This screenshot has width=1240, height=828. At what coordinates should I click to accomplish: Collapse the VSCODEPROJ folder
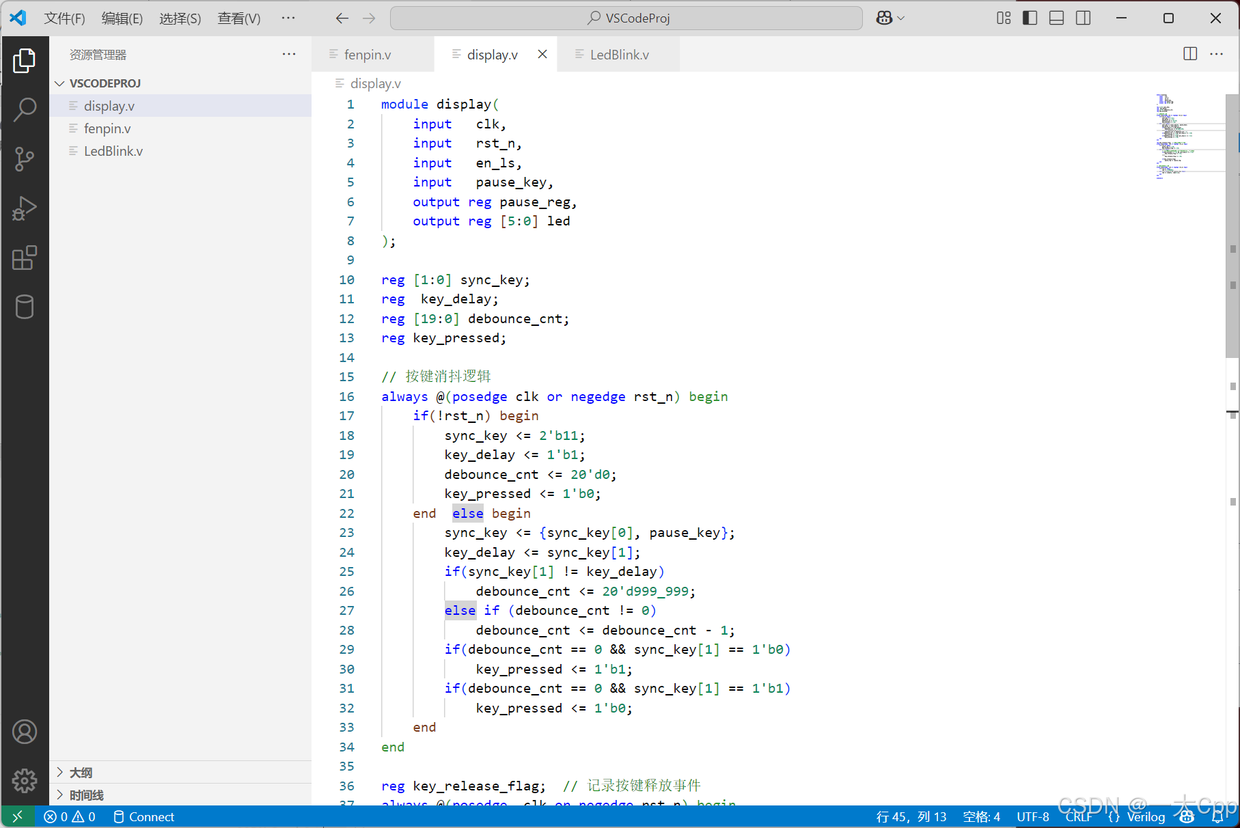click(x=180, y=83)
